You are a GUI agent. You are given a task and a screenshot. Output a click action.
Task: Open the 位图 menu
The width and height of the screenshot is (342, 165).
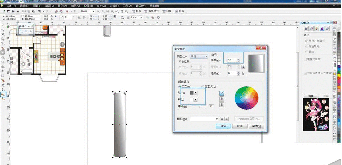click(88, 6)
